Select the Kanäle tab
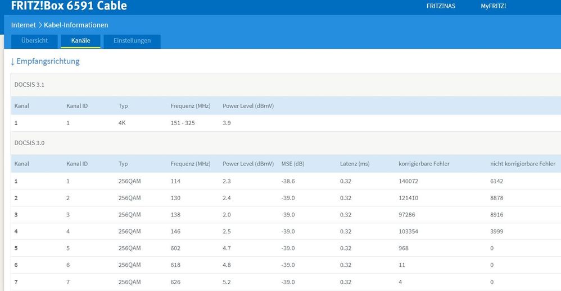561x291 pixels. pos(80,41)
